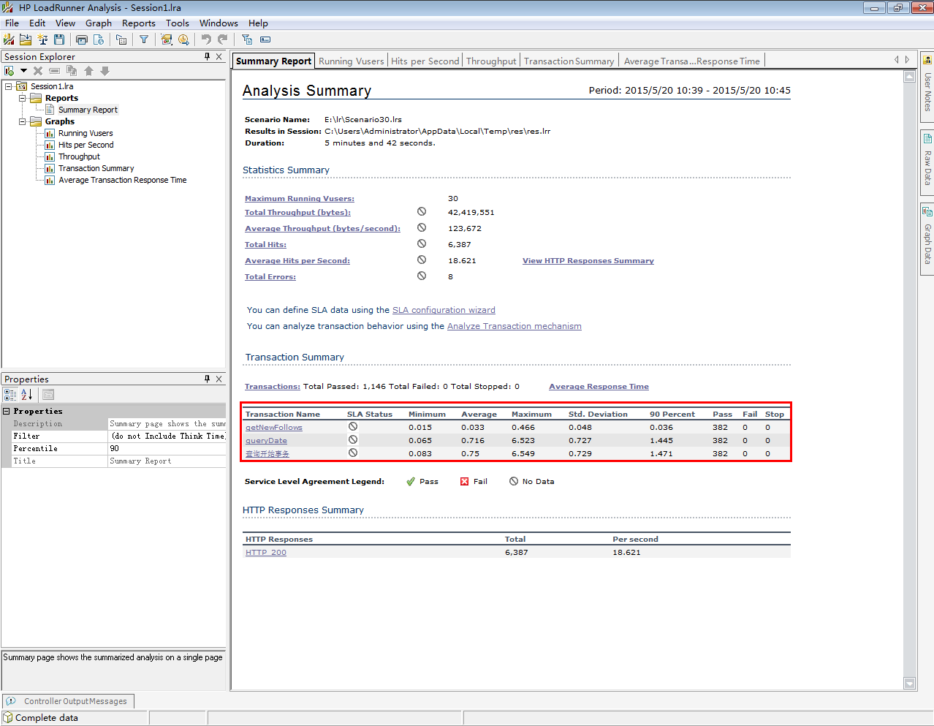This screenshot has height=726, width=934.
Task: Click the move item down arrow
Action: pos(105,71)
